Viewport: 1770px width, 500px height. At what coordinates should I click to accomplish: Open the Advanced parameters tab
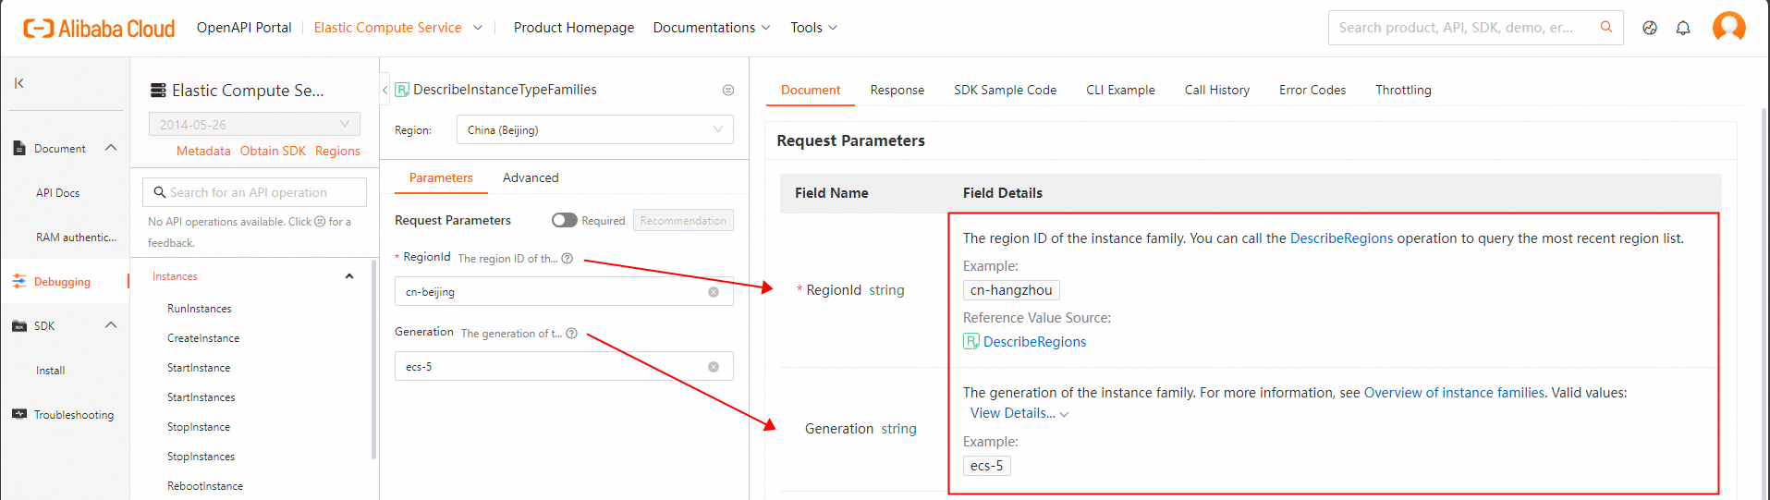tap(531, 177)
